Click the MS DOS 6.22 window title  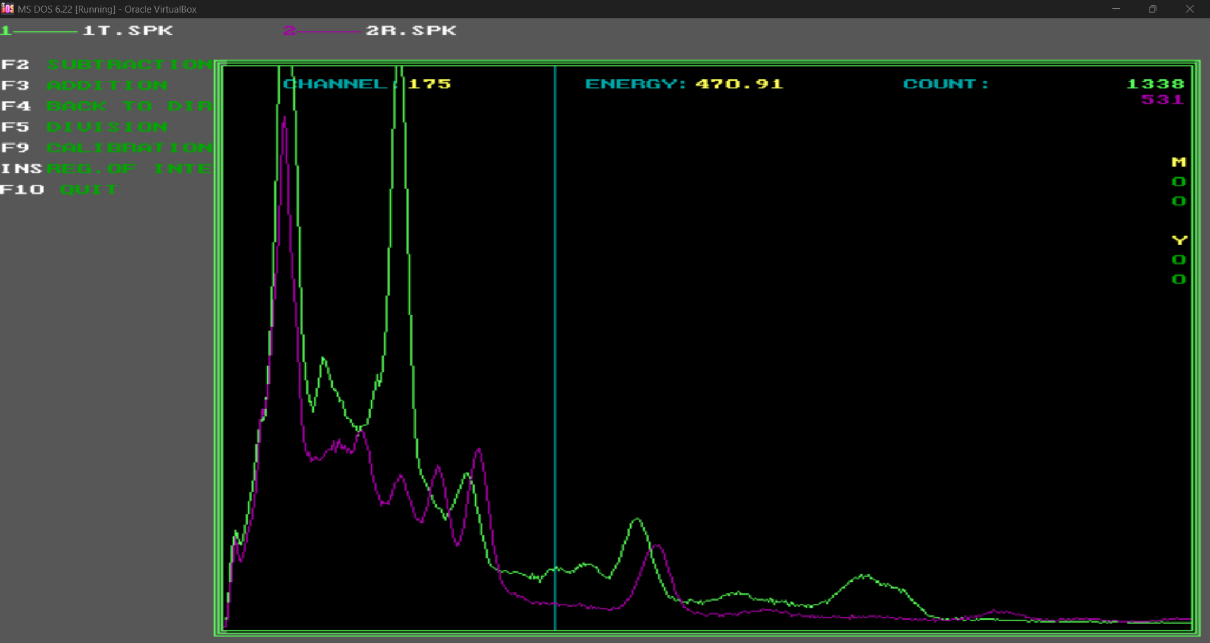(x=107, y=9)
